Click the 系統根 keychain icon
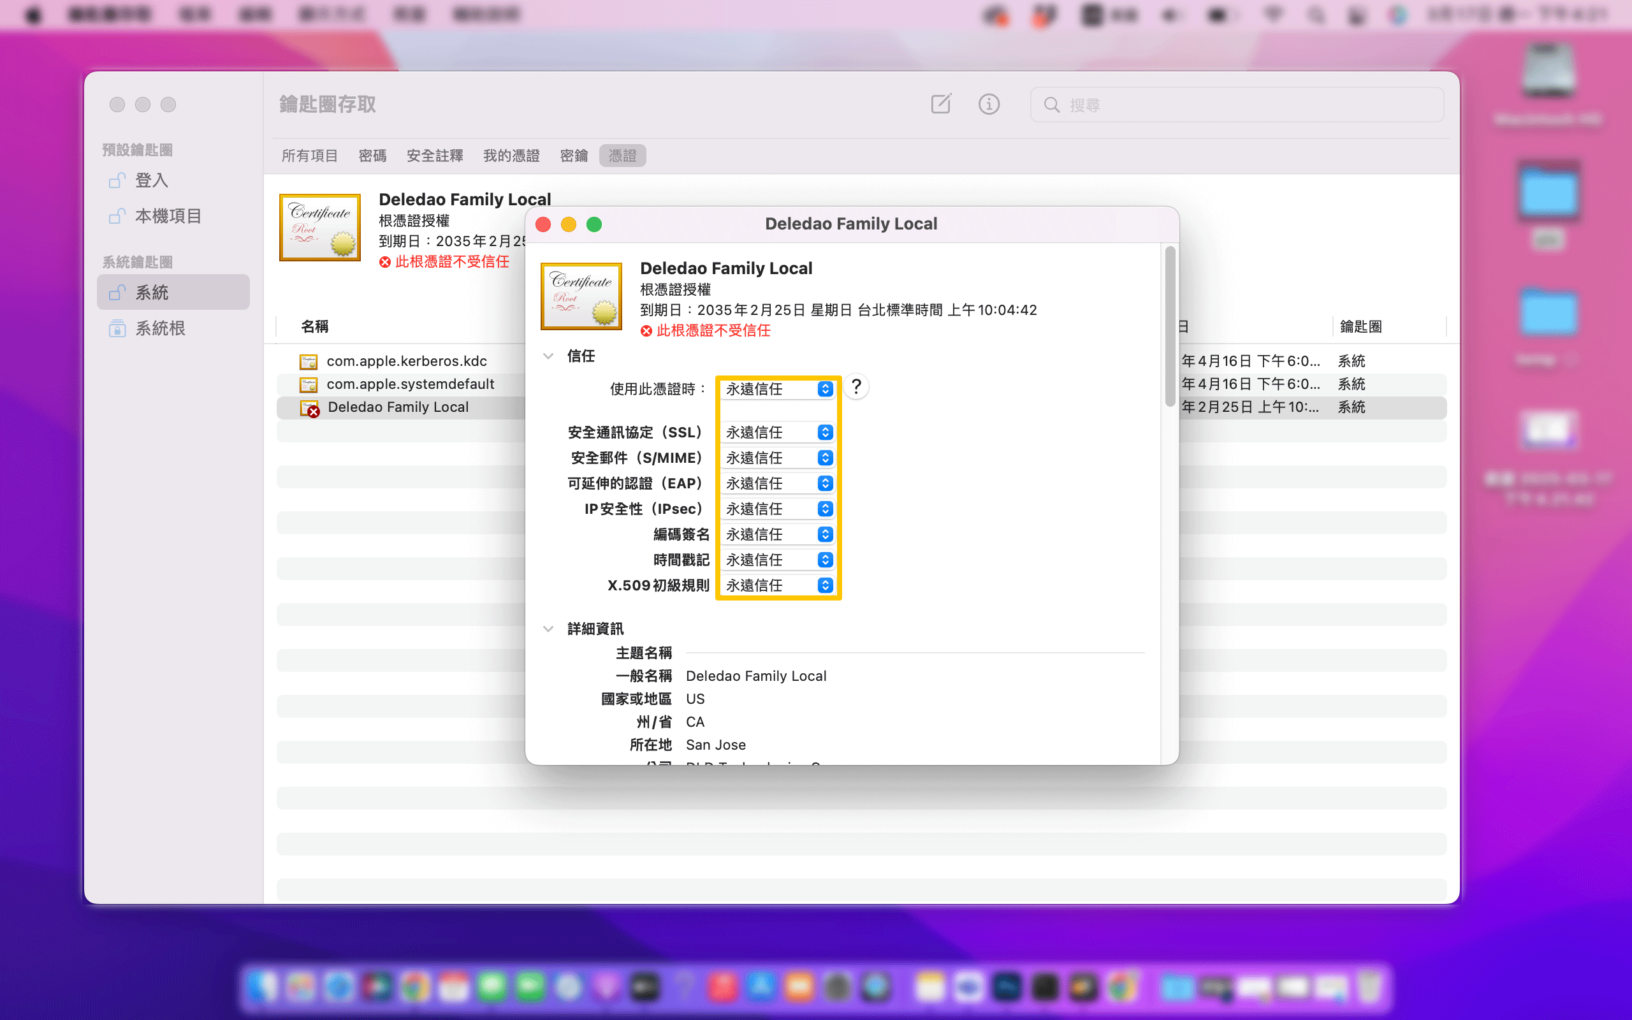This screenshot has height=1020, width=1632. coord(117,328)
